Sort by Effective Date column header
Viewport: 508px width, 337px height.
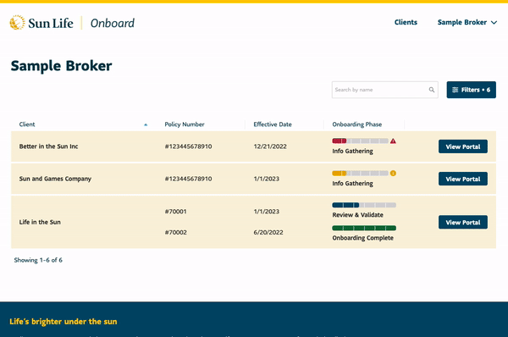273,124
